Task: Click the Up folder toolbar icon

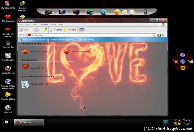Action: [x=46, y=30]
